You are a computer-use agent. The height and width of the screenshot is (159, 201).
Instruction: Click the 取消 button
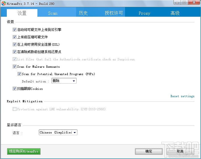pyautogui.click(x=180, y=151)
